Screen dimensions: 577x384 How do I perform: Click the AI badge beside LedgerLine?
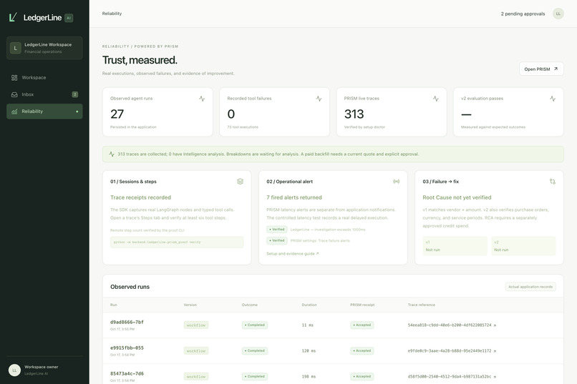coord(69,18)
